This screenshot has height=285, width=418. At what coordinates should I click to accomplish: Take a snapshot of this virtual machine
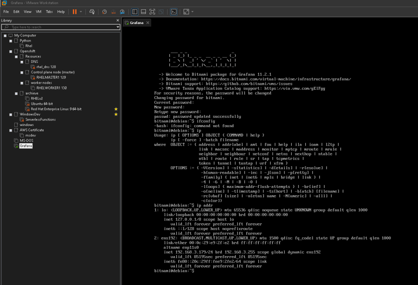(x=105, y=12)
